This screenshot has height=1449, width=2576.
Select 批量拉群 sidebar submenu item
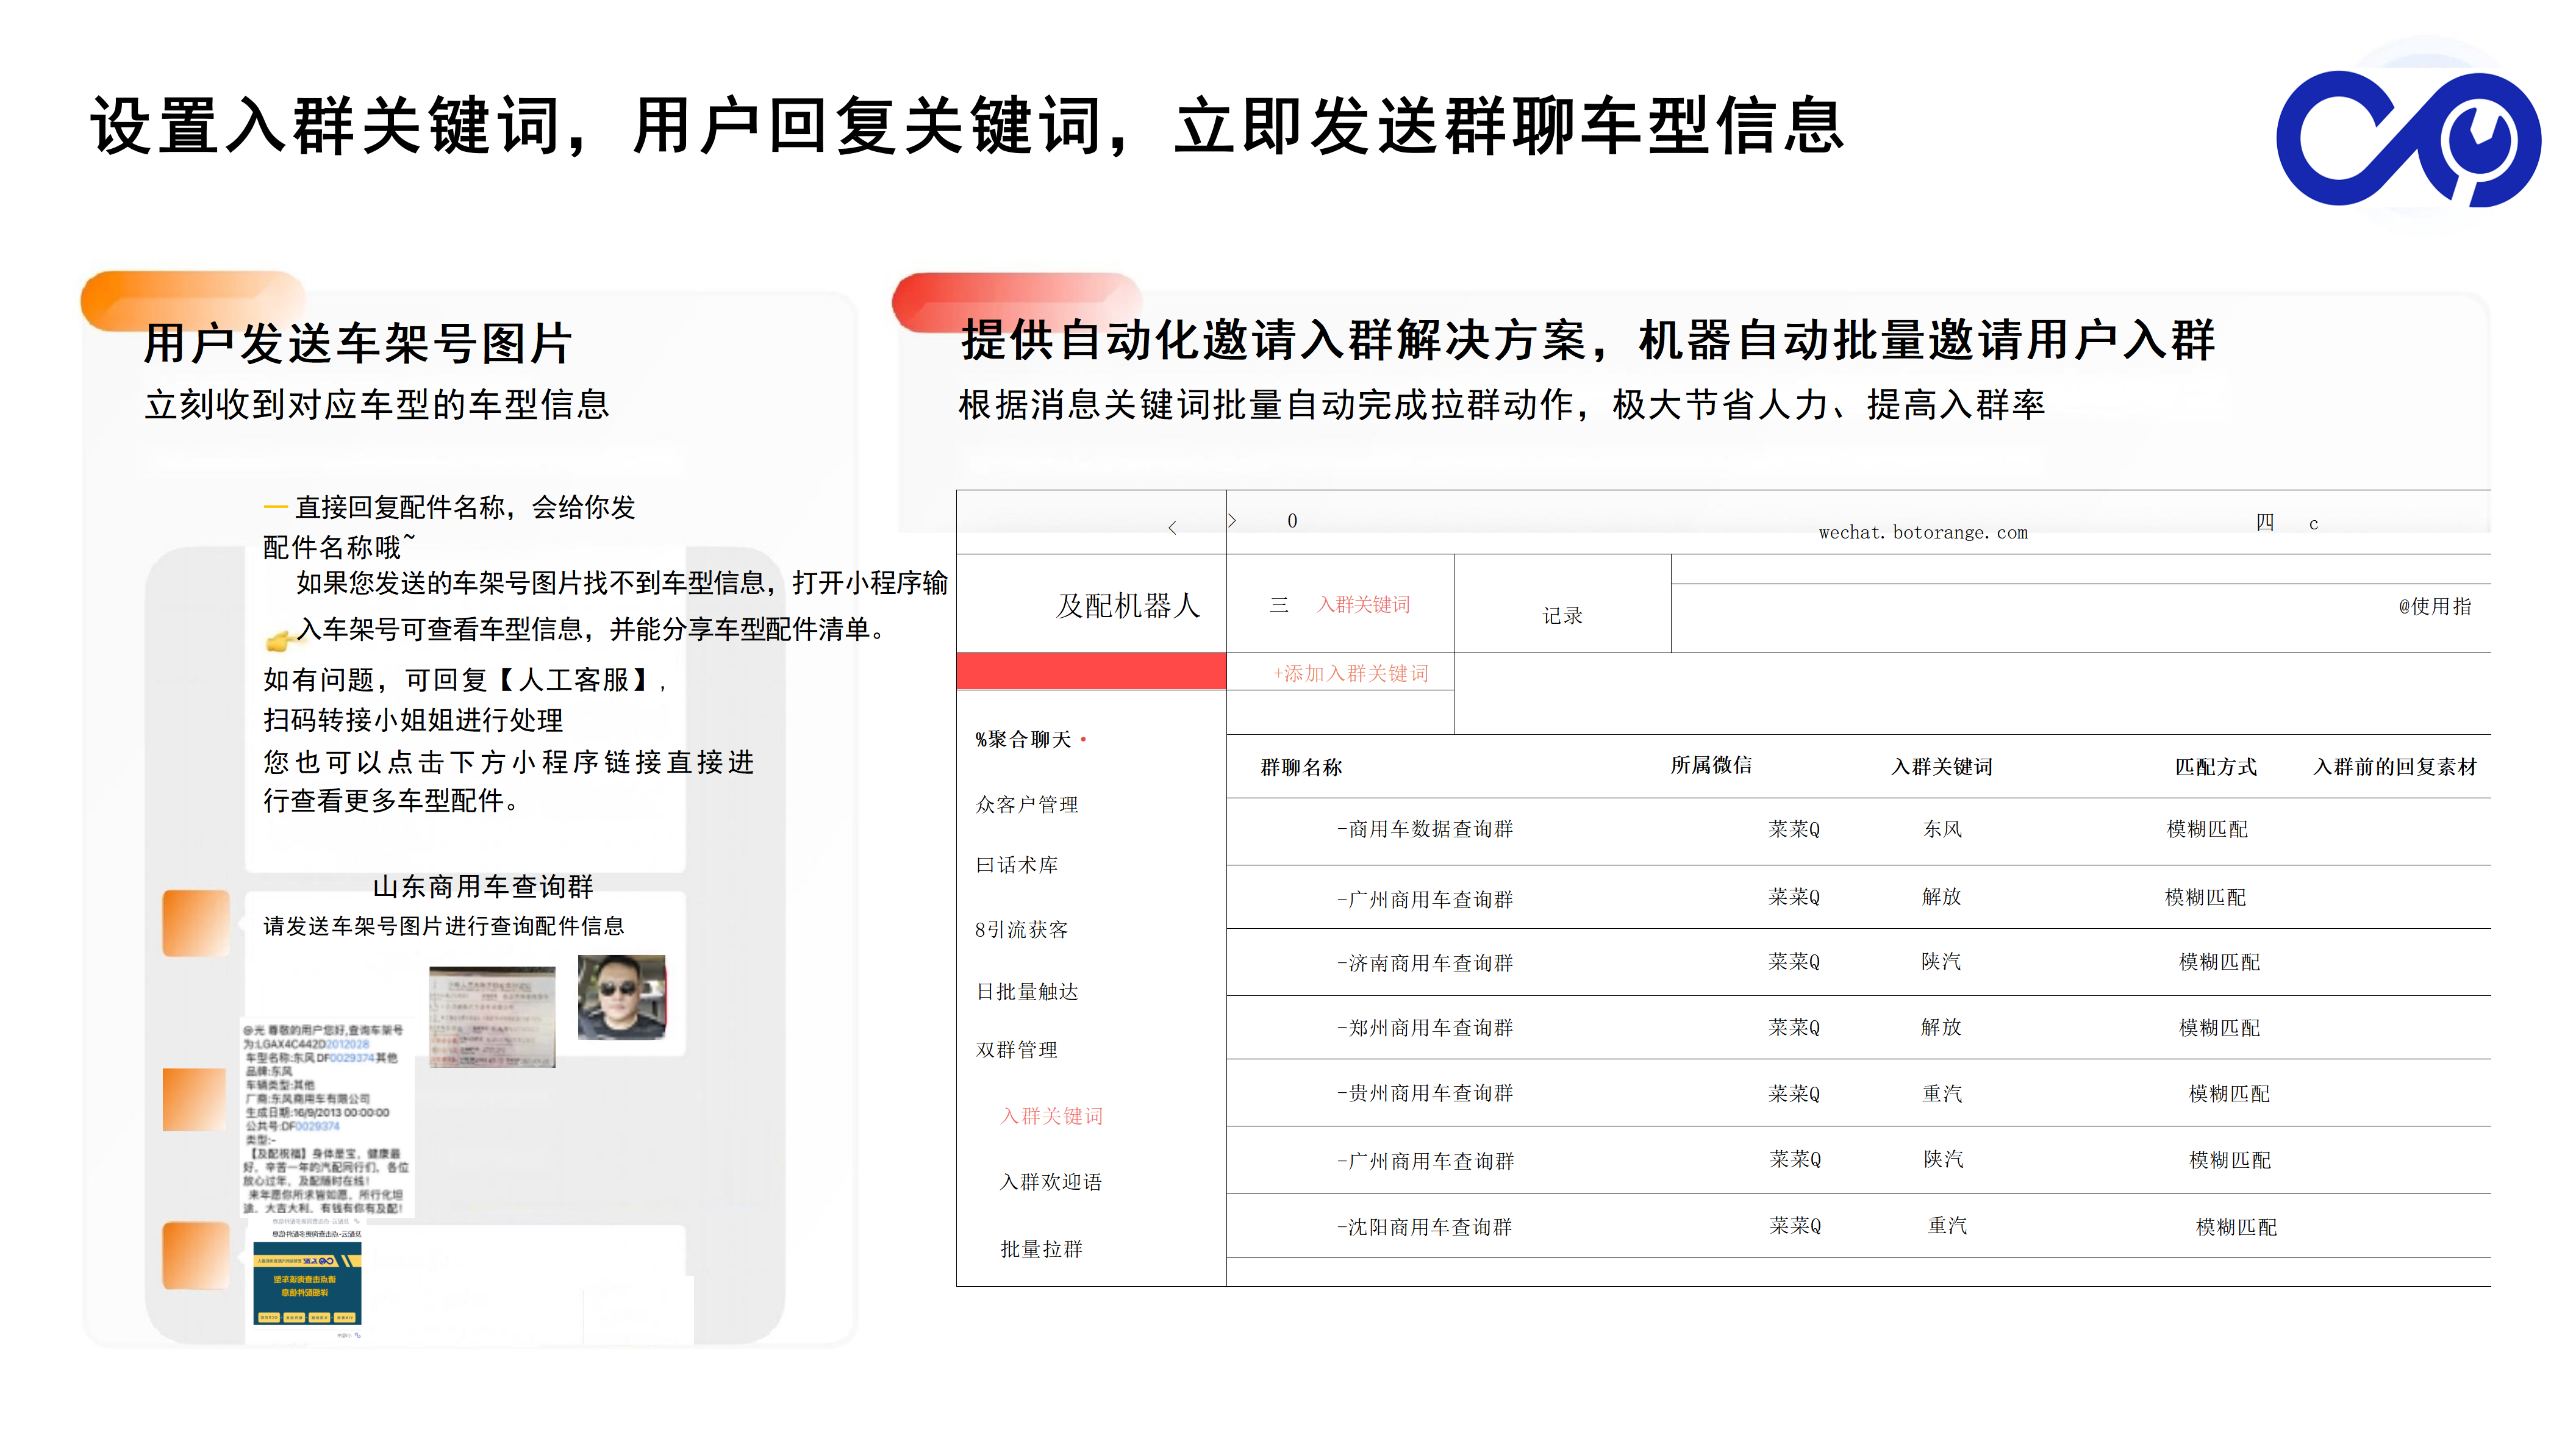click(x=1041, y=1249)
